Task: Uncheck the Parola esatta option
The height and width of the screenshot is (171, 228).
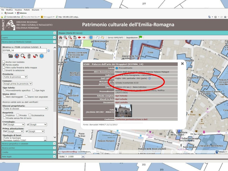Action: coord(3,64)
